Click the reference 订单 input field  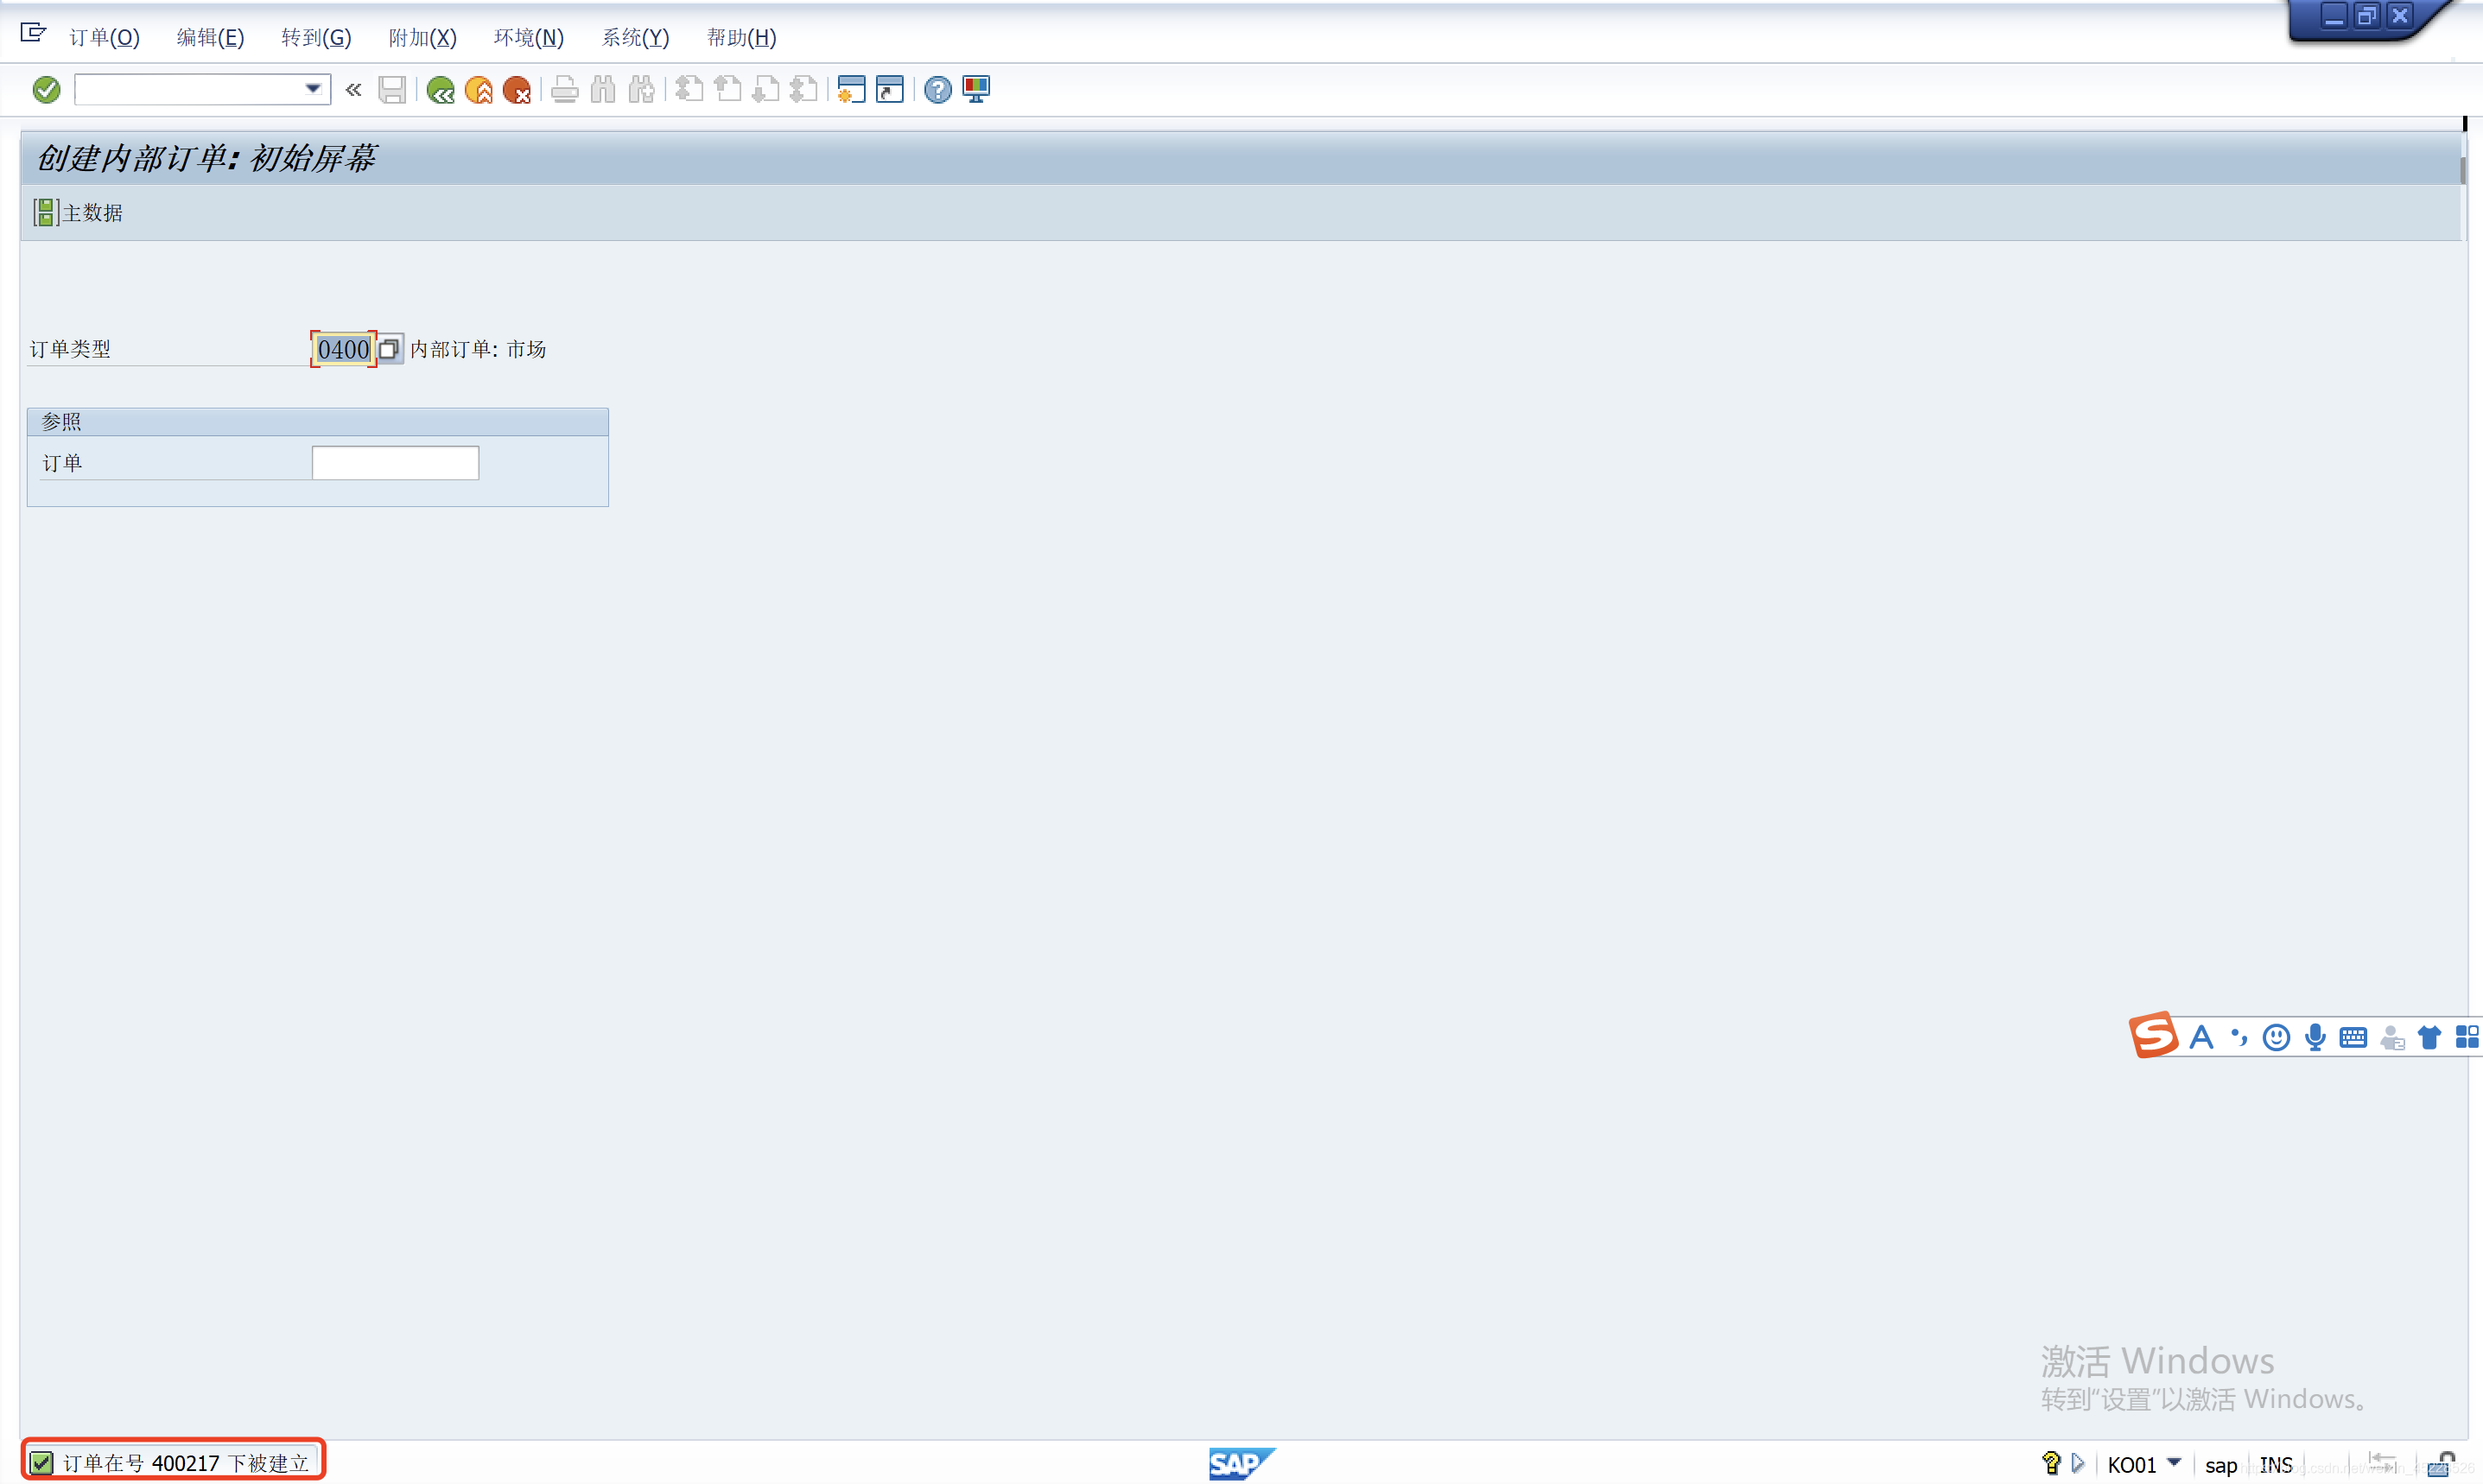tap(395, 463)
